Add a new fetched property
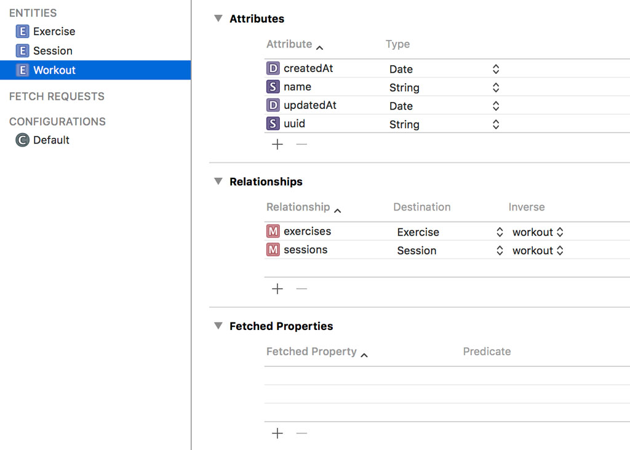 (x=277, y=433)
